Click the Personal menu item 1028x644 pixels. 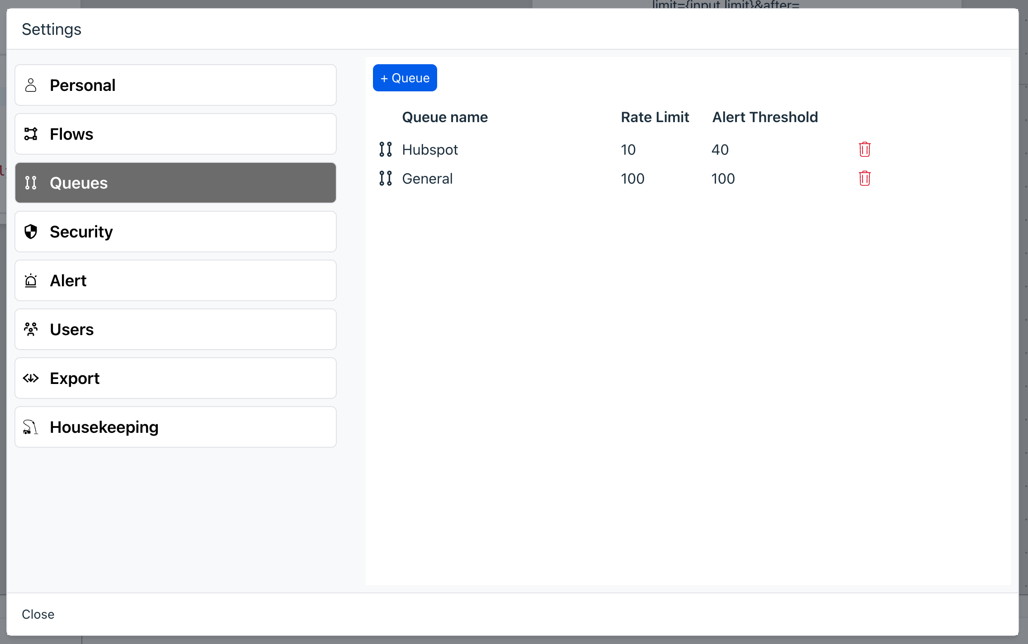(x=176, y=85)
